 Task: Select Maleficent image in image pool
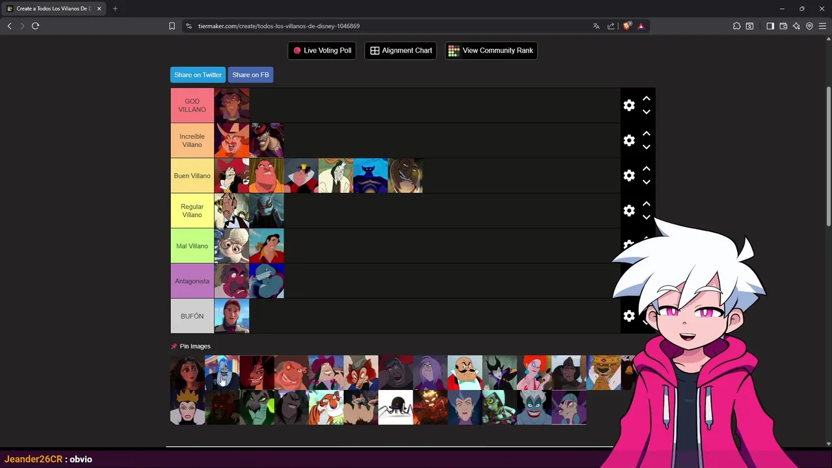(500, 372)
